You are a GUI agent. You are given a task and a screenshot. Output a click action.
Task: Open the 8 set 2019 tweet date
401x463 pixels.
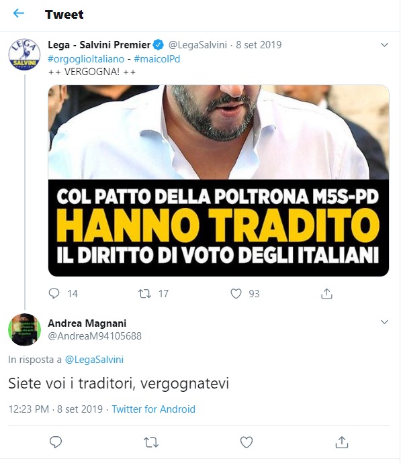click(x=259, y=45)
